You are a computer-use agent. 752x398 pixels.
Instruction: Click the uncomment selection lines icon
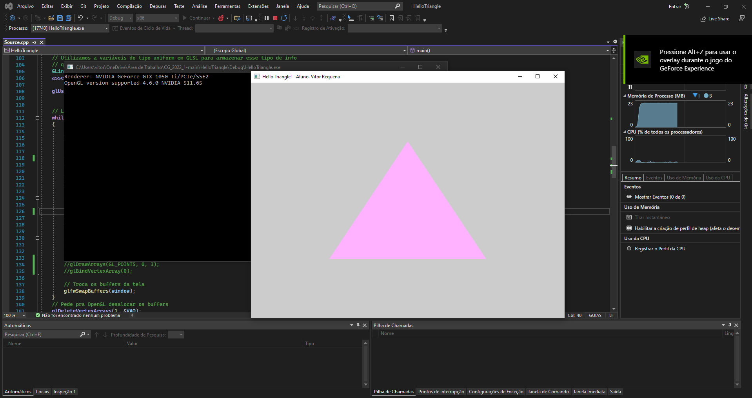[x=380, y=18]
